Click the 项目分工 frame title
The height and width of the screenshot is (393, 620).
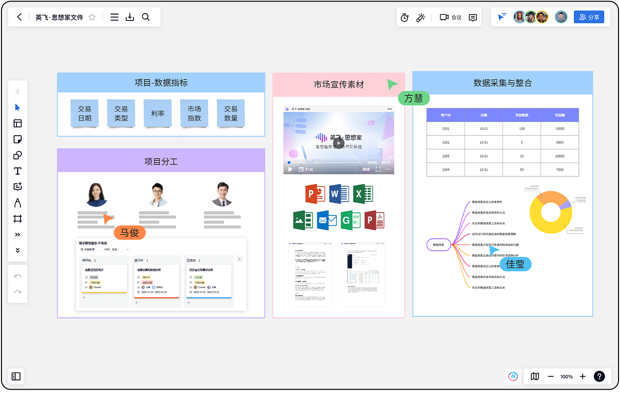[161, 161]
